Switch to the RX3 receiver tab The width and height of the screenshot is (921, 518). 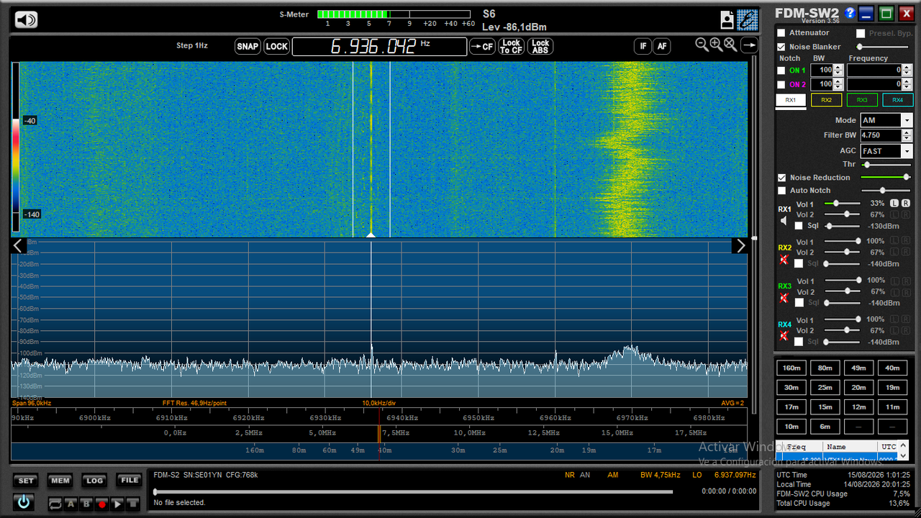(862, 100)
